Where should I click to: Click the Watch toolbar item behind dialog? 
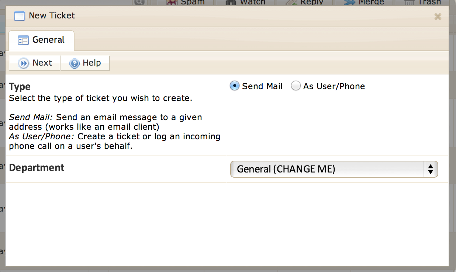pyautogui.click(x=245, y=2)
